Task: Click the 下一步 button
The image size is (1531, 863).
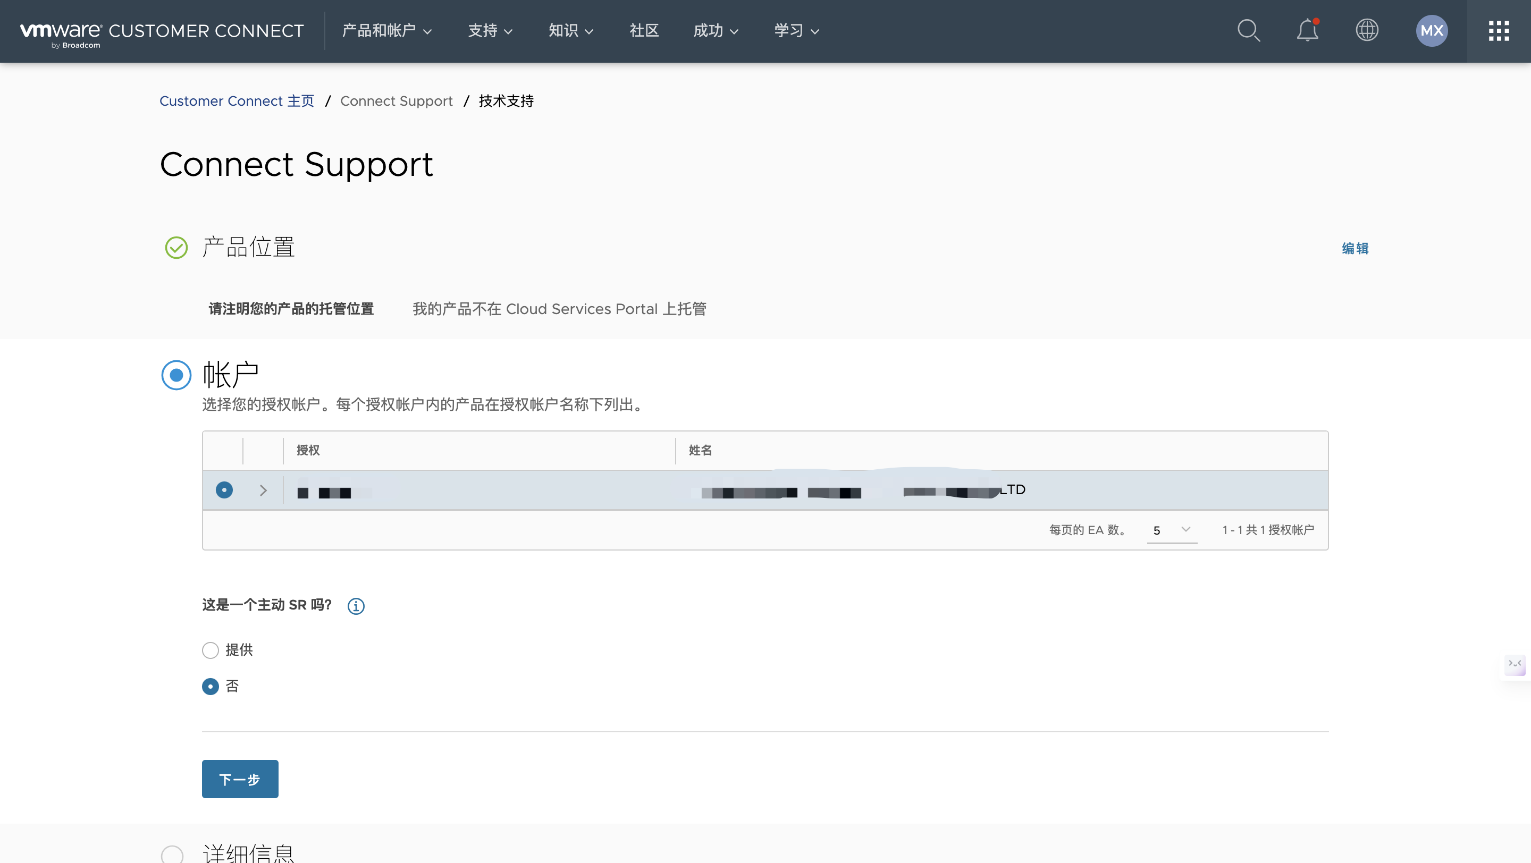Action: tap(240, 779)
